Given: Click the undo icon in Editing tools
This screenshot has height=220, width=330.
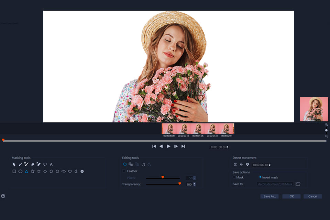Looking at the screenshot, I should click(143, 165).
